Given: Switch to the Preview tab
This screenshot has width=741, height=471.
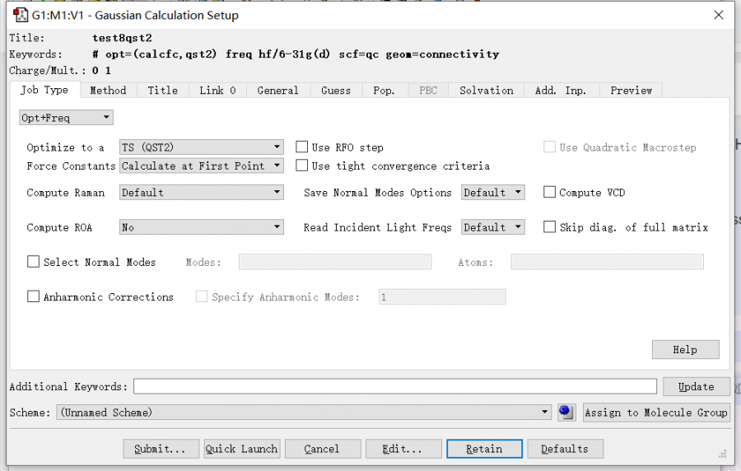Looking at the screenshot, I should [631, 91].
